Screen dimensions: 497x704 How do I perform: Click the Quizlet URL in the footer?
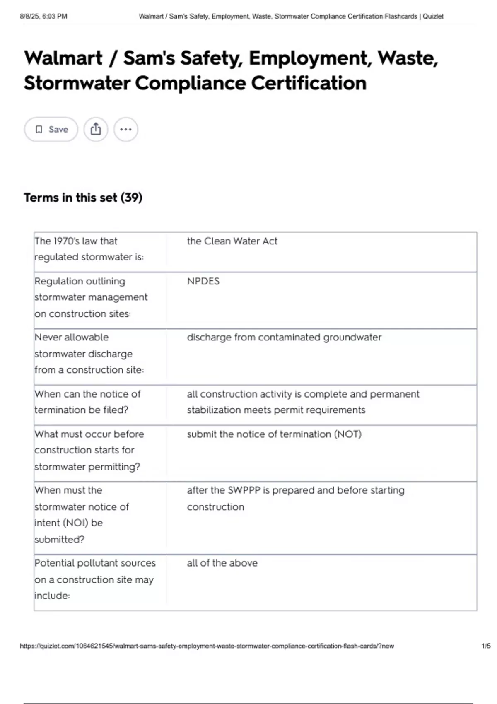(207, 646)
